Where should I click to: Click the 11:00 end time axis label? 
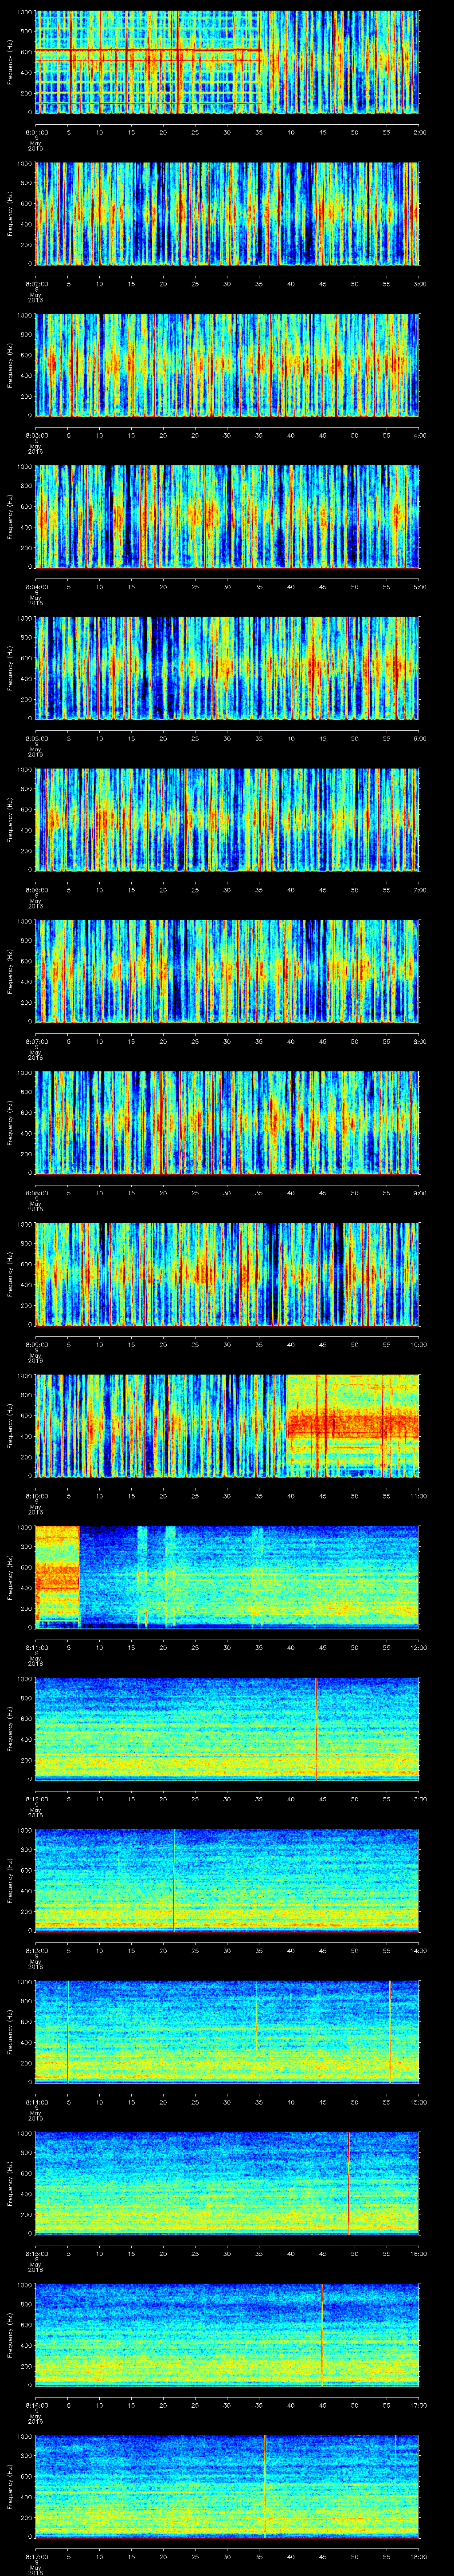tap(419, 1495)
